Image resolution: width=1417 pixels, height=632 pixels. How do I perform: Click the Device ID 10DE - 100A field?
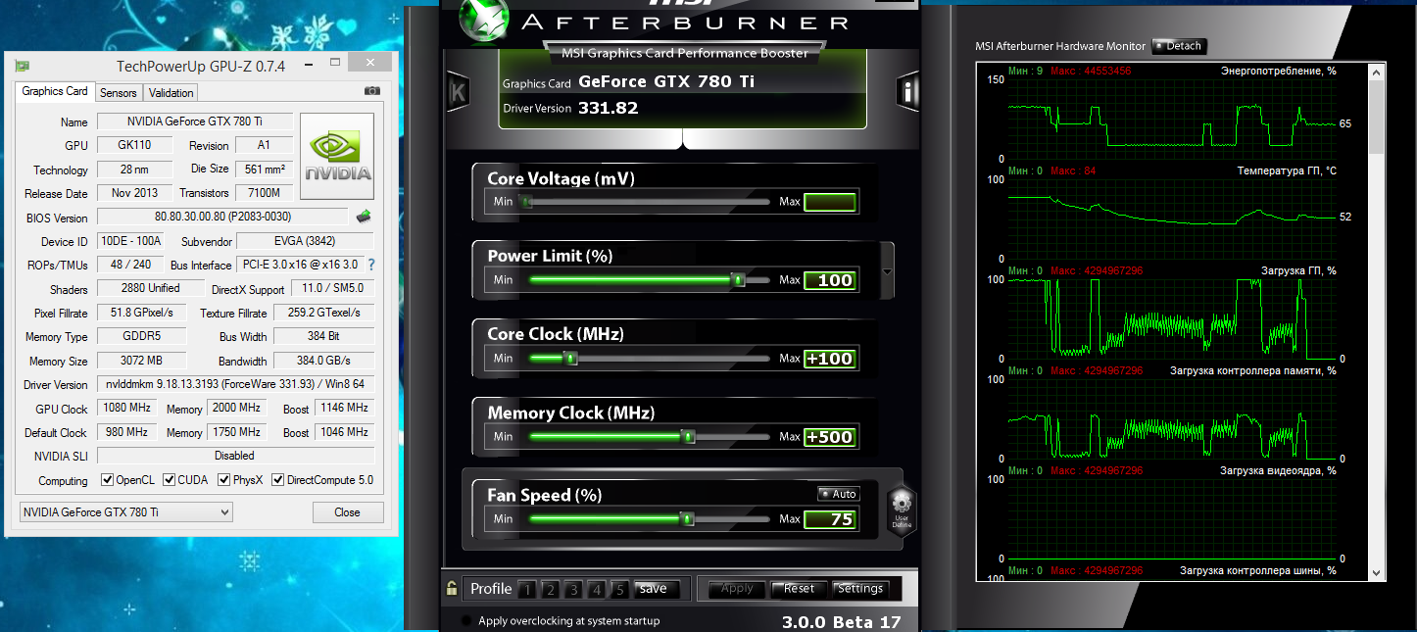coord(130,241)
